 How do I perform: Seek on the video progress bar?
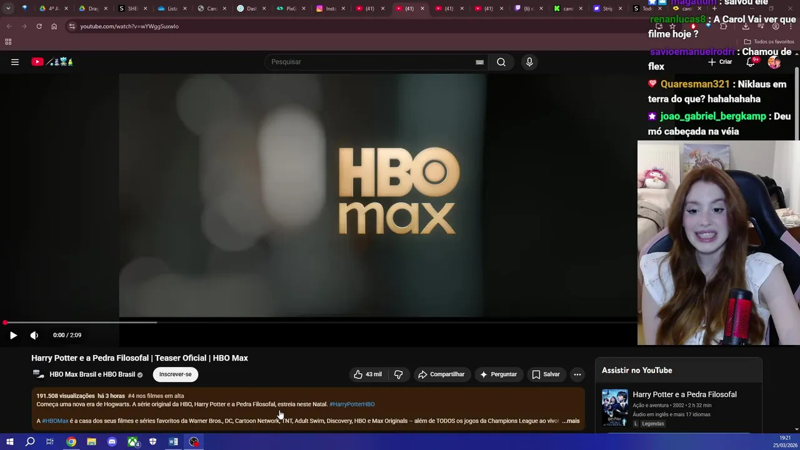[319, 322]
